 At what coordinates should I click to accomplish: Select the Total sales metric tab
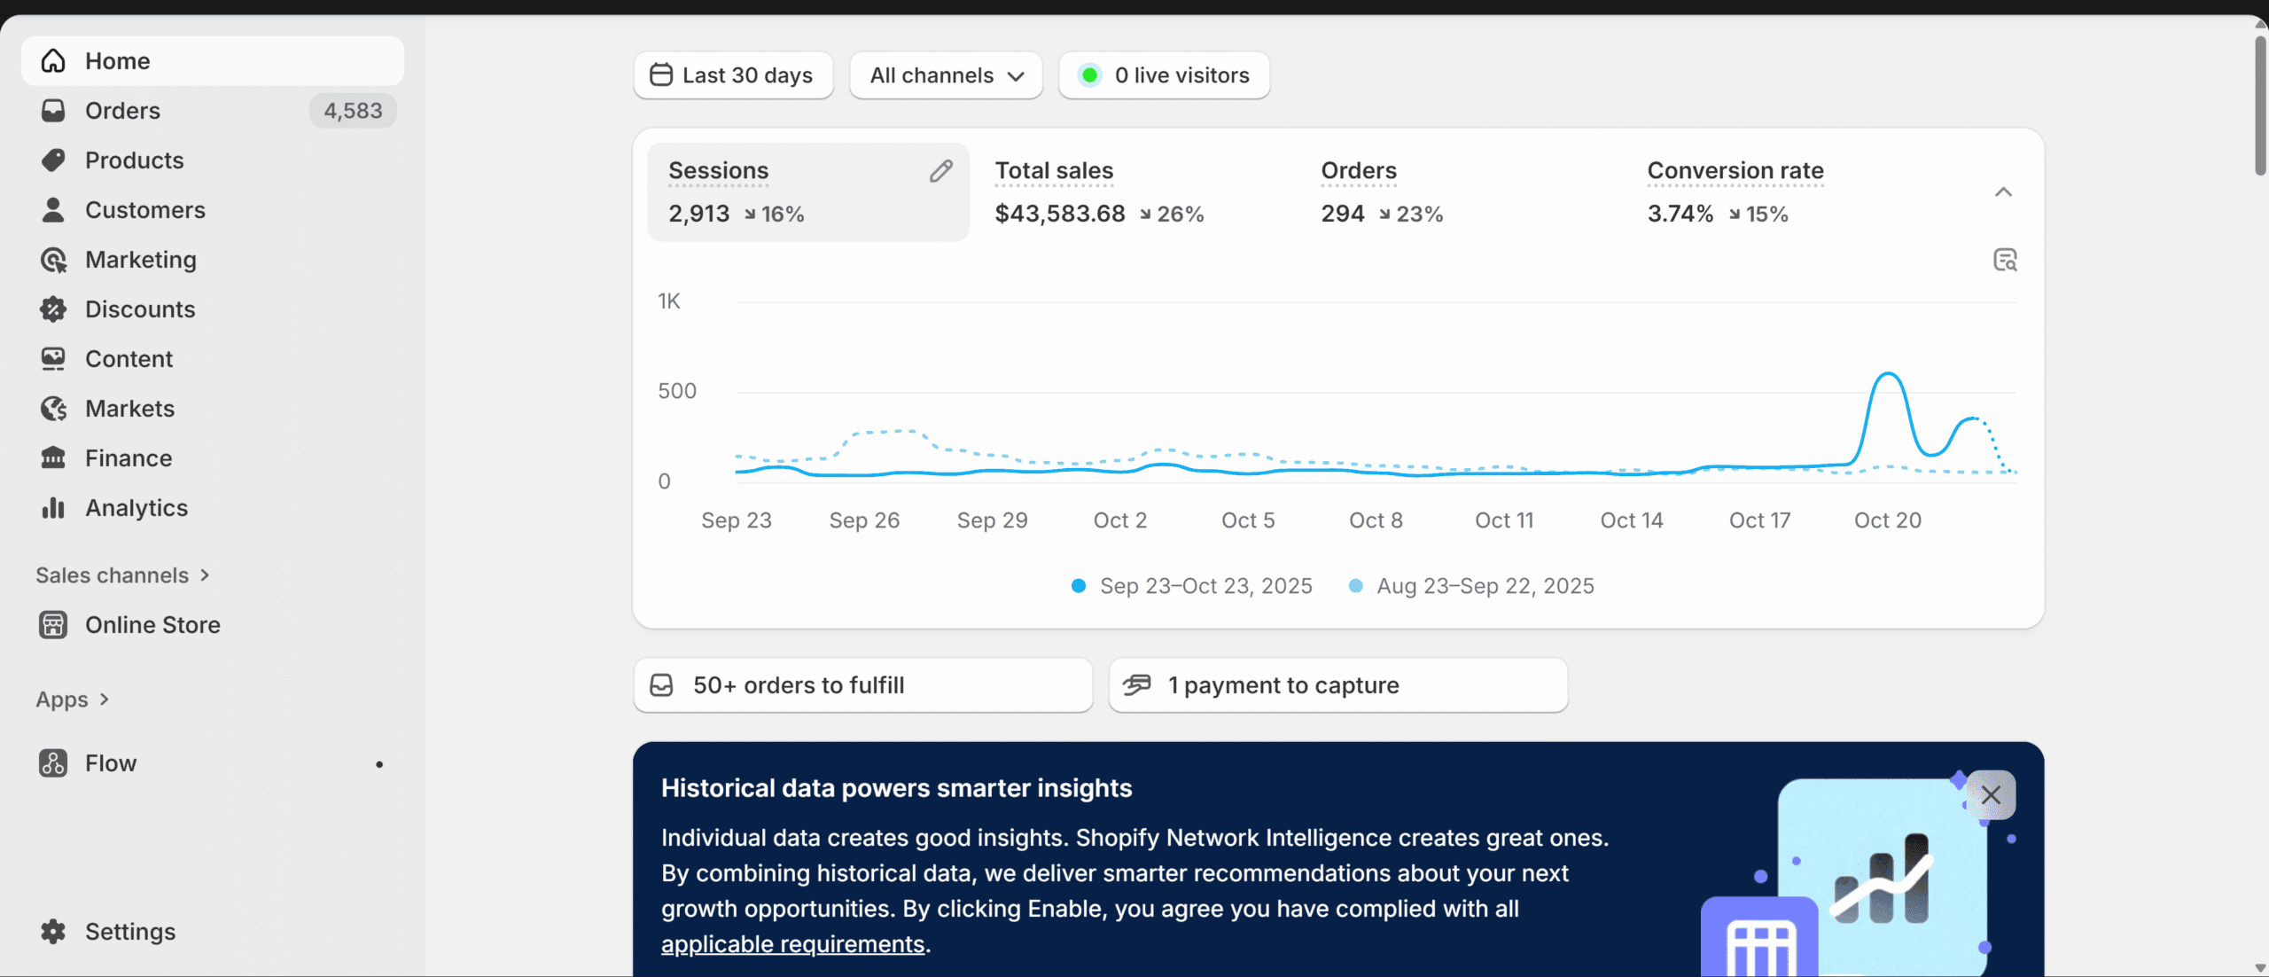coord(1099,192)
